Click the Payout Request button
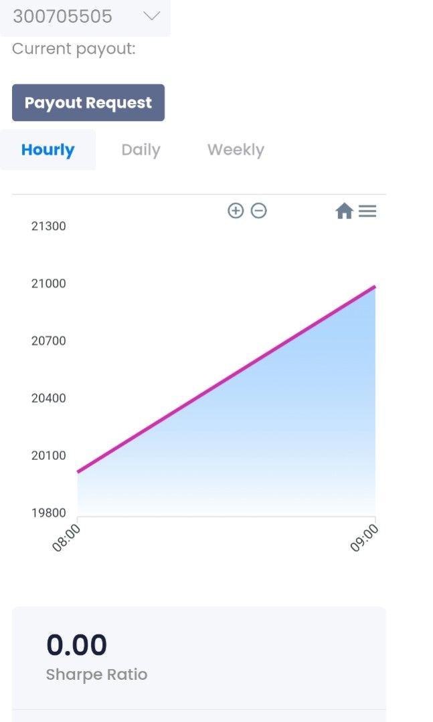Image resolution: width=433 pixels, height=722 pixels. [x=88, y=103]
